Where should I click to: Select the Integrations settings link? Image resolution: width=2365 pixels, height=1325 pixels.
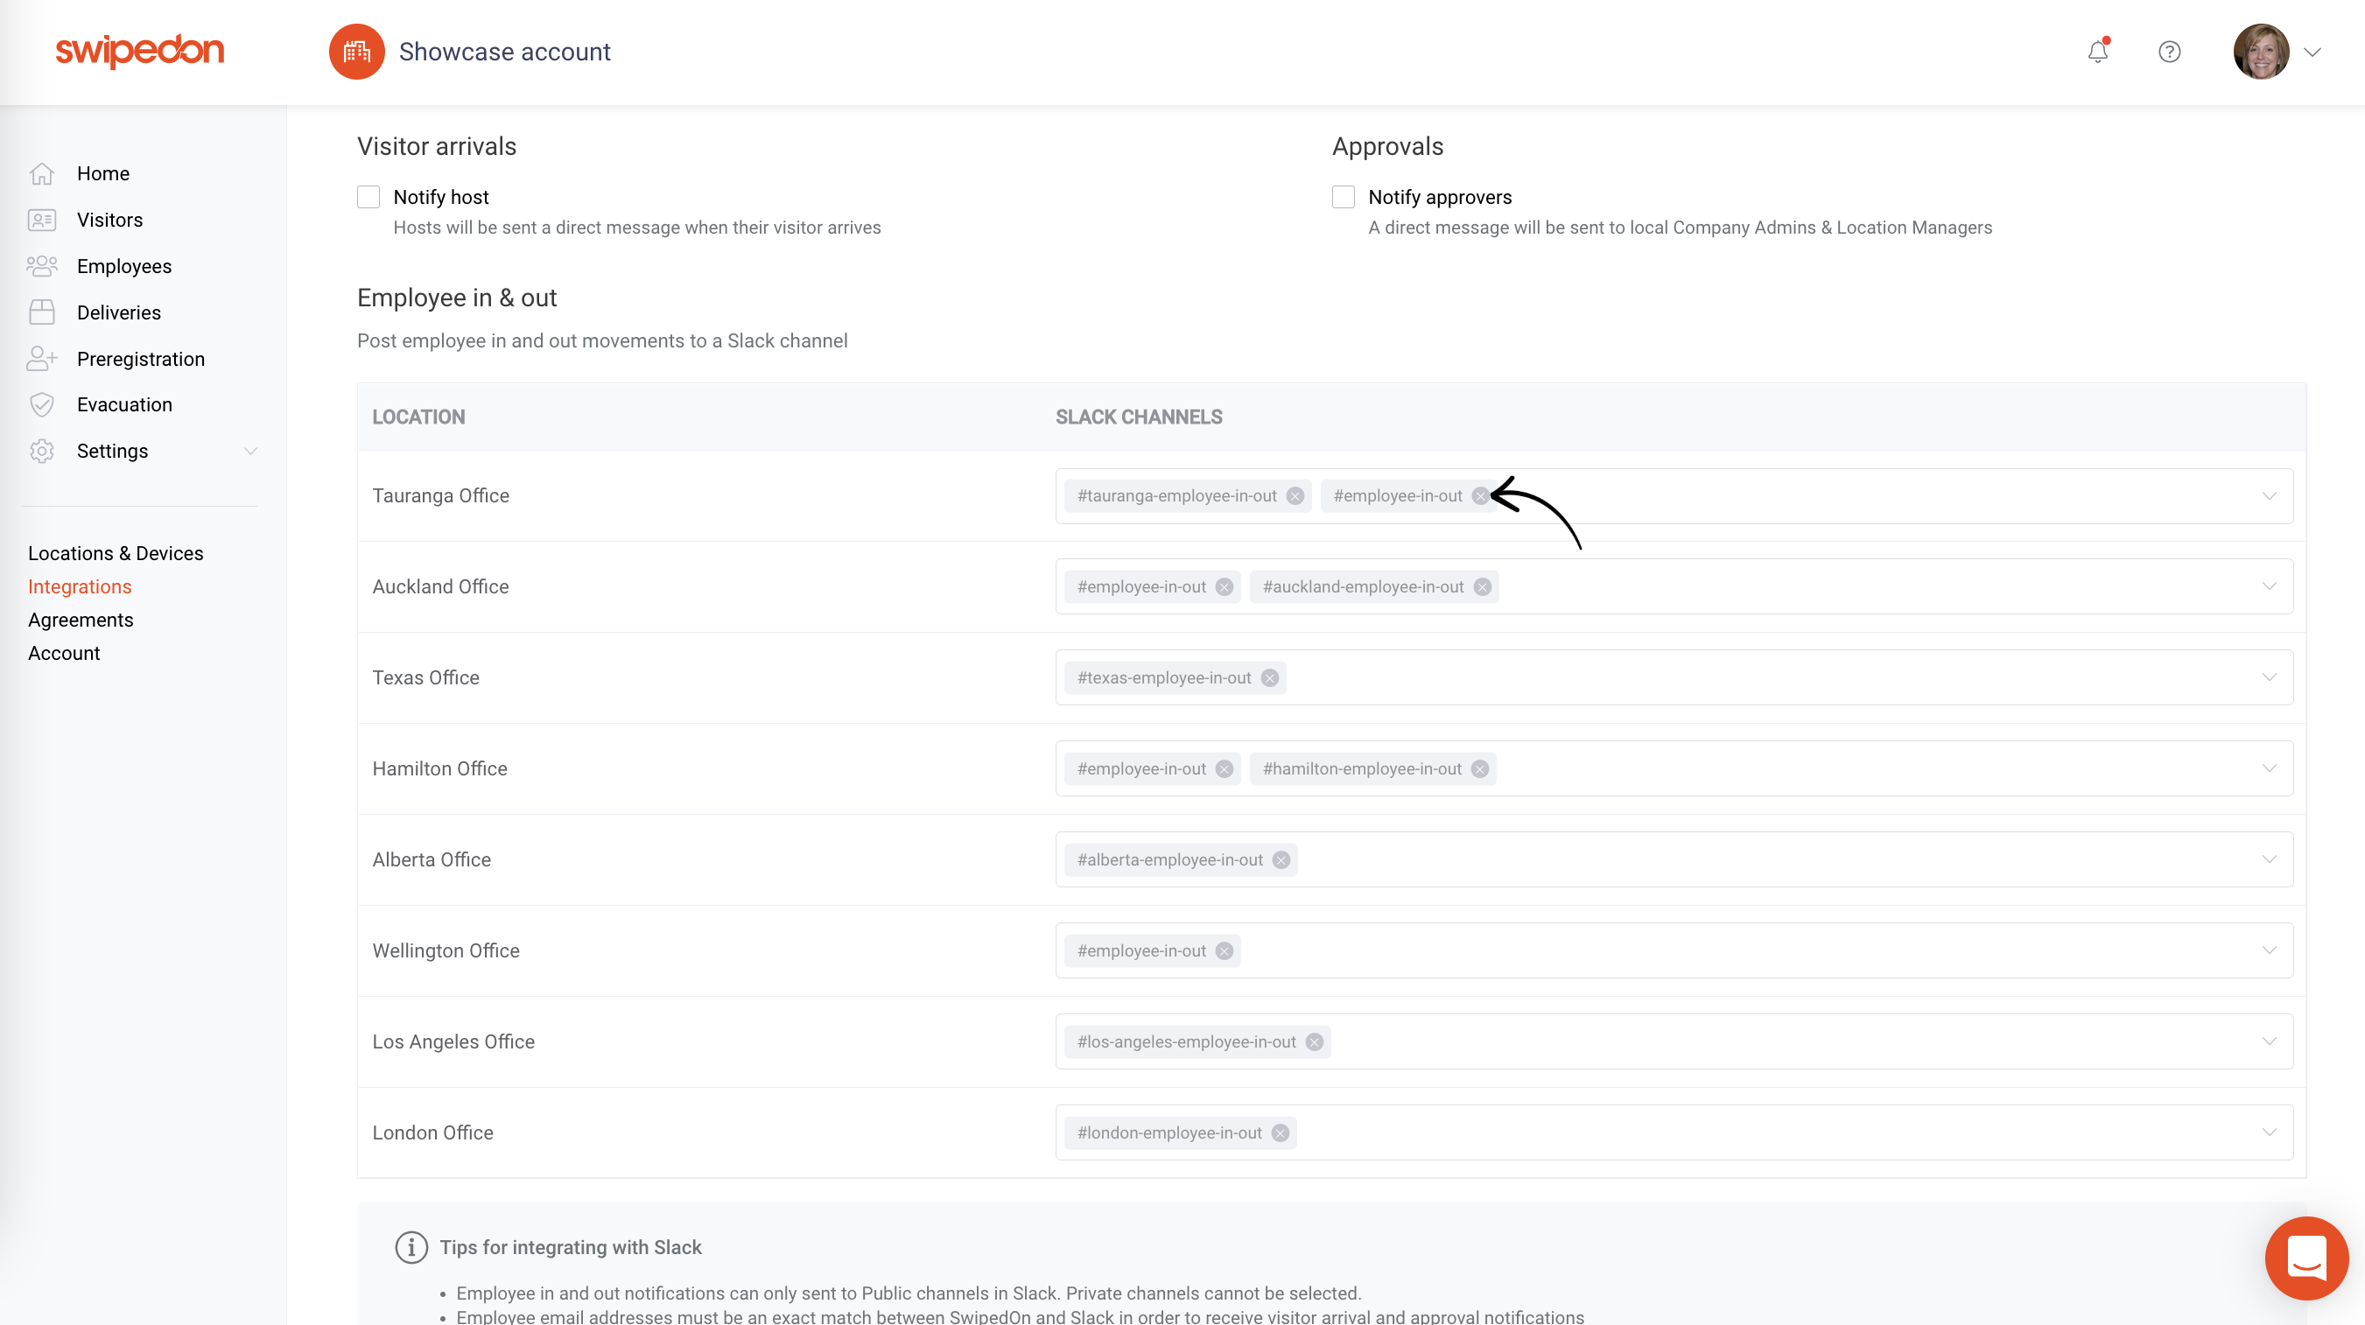tap(80, 586)
